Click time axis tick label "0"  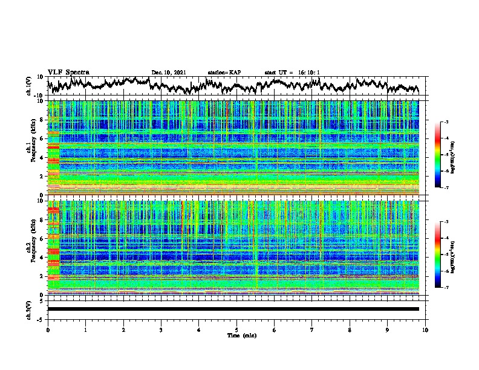click(x=48, y=330)
